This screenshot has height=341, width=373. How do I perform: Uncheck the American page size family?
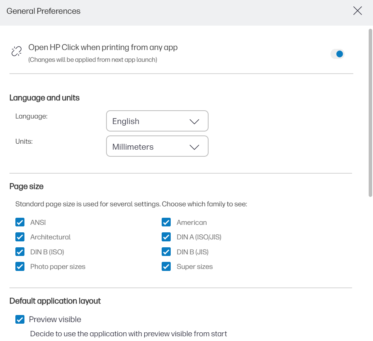pos(166,222)
